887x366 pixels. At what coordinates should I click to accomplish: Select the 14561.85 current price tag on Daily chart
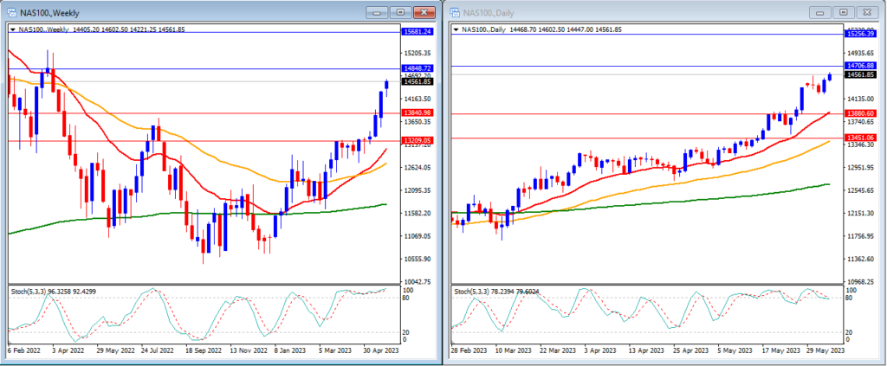click(x=860, y=74)
